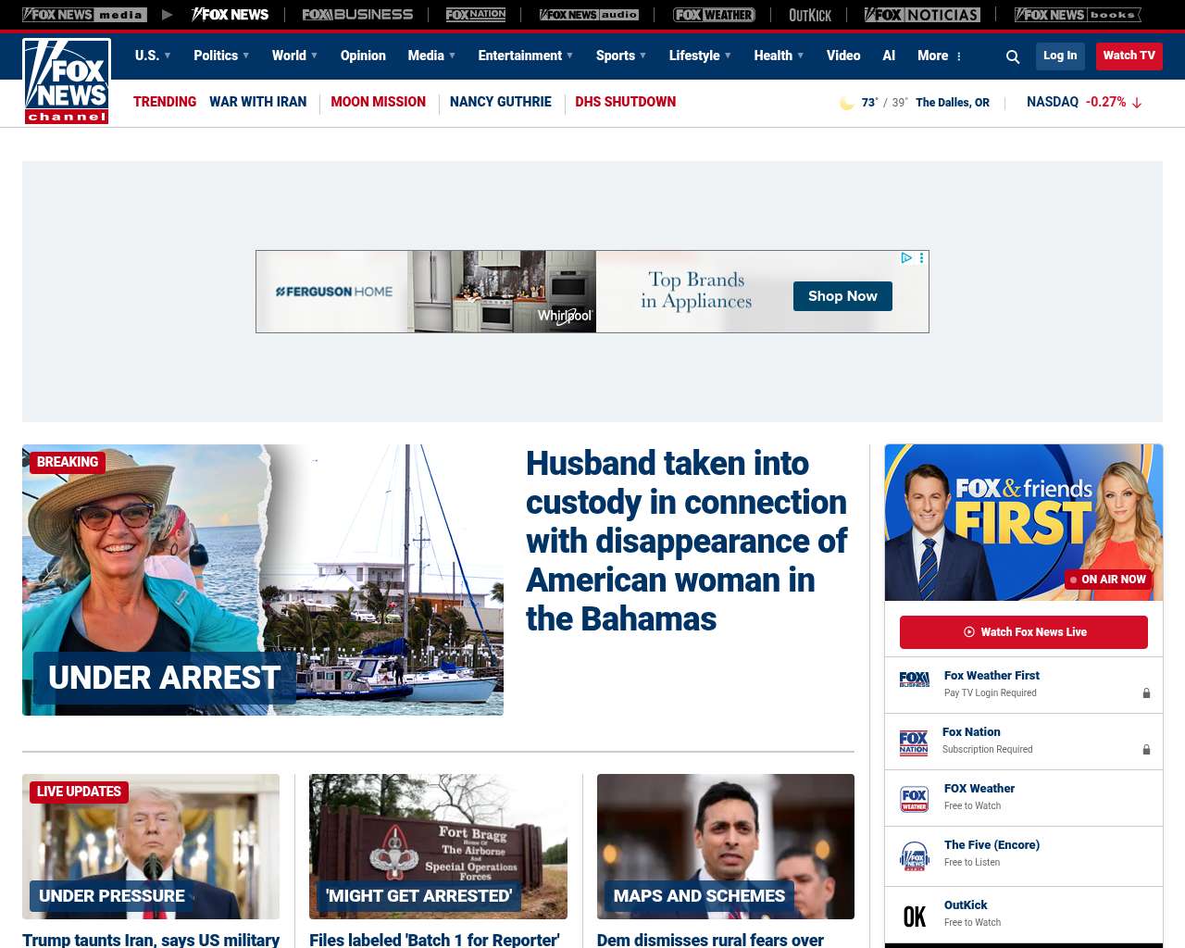The image size is (1185, 948).
Task: Click the Fox Business icon beside Fox Weather First
Action: click(914, 680)
